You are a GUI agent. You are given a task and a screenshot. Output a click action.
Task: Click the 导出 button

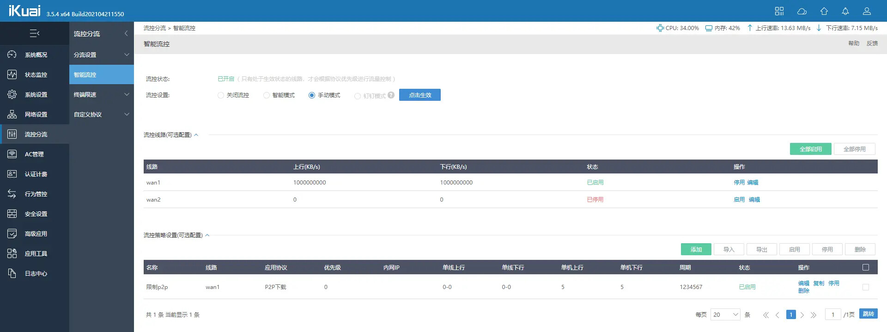pyautogui.click(x=762, y=249)
